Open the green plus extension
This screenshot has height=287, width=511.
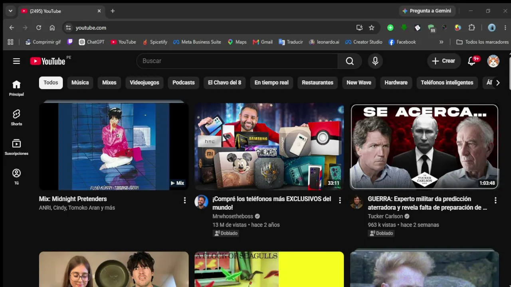(390, 28)
